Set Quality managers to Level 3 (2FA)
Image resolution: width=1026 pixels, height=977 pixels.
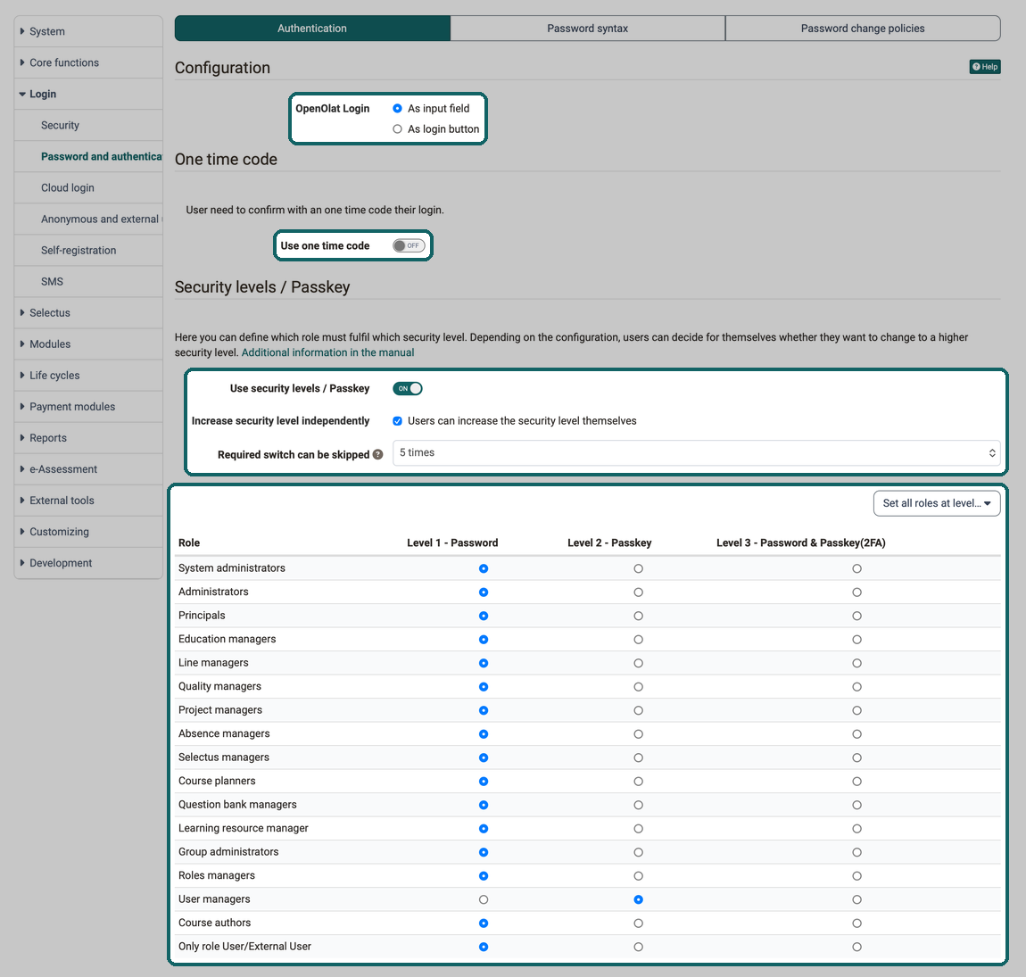coord(856,686)
